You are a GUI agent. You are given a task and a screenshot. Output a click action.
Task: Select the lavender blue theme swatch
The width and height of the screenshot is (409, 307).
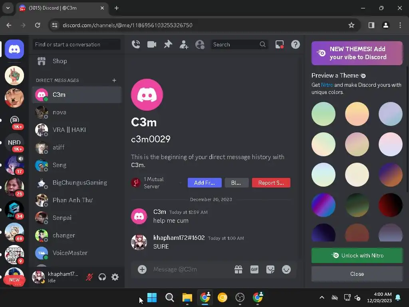391,114
